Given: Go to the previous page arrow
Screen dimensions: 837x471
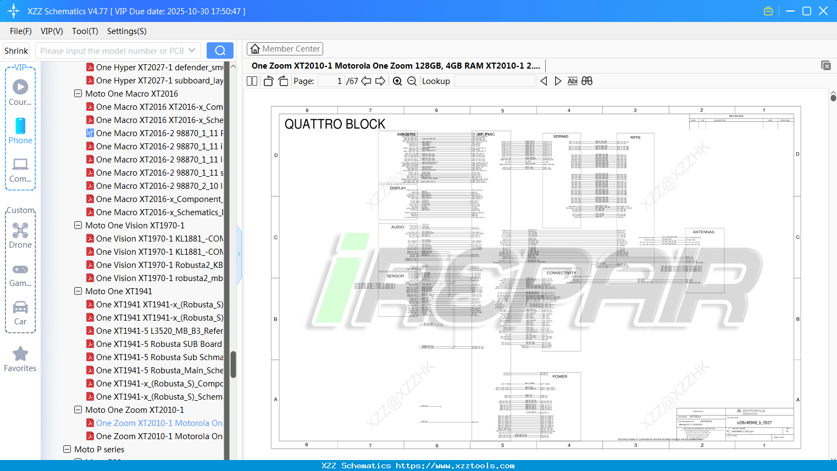Looking at the screenshot, I should click(x=366, y=81).
